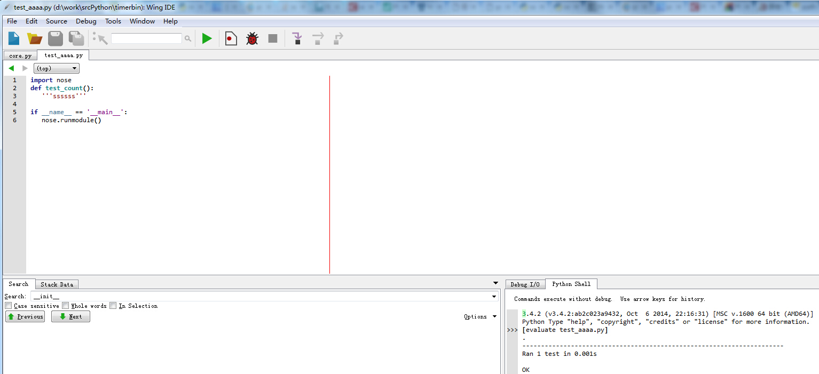Save the file with the single disk icon
This screenshot has width=819, height=374.
56,38
